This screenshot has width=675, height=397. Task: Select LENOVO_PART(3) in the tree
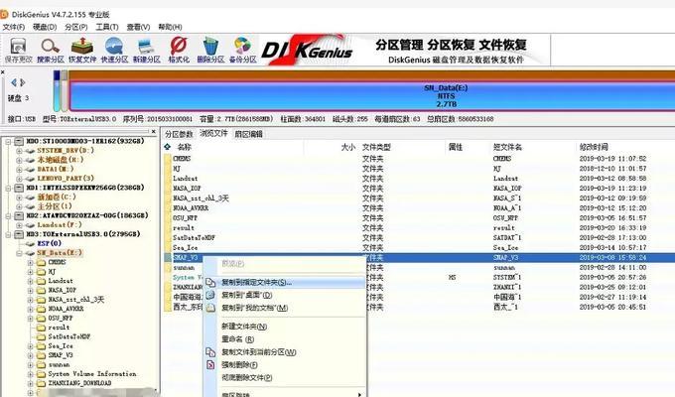point(66,179)
